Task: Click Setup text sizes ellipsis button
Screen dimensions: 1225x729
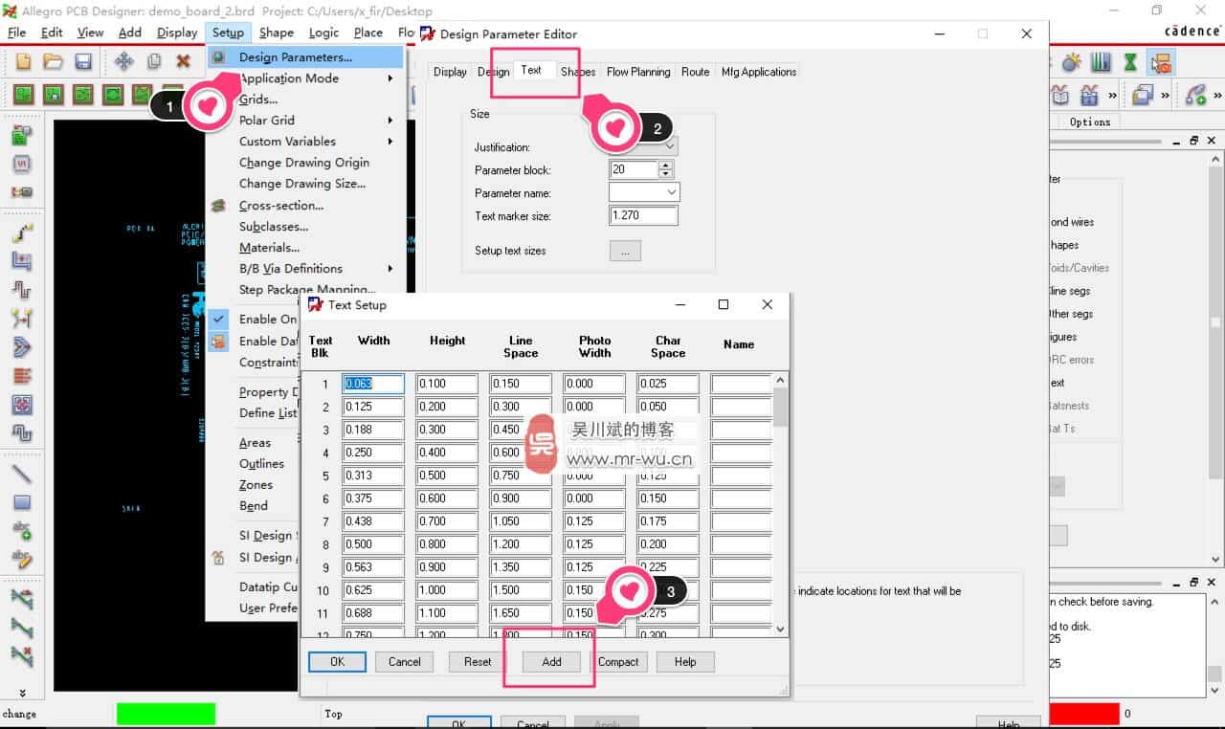Action: point(625,251)
